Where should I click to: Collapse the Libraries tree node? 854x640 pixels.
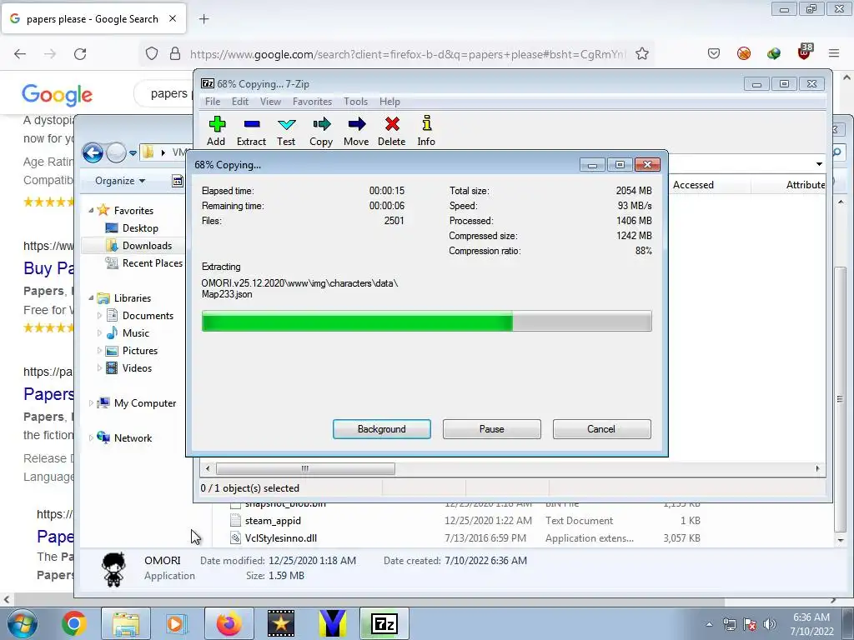click(x=91, y=298)
